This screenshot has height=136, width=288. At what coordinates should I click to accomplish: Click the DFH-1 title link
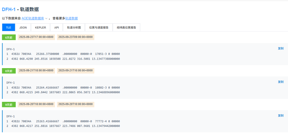[x=9, y=9]
